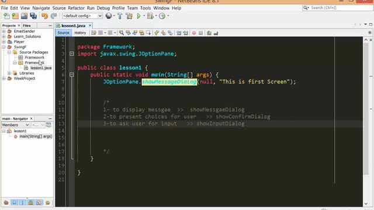This screenshot has width=374, height=210.
Task: Toggle Highlight Search in editor toolbar
Action: (x=141, y=33)
